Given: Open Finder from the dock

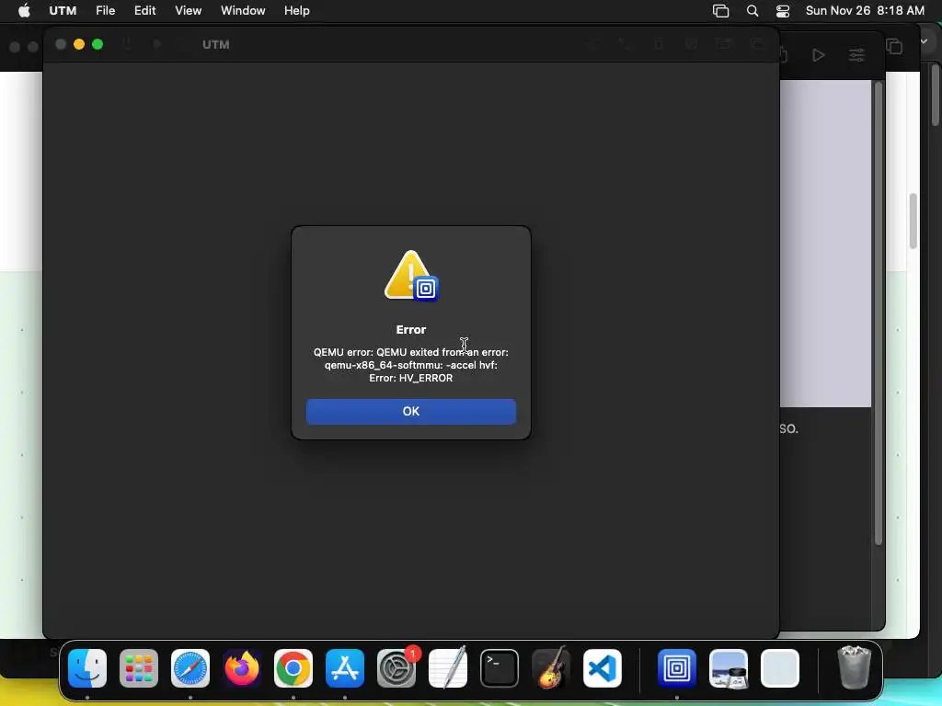Looking at the screenshot, I should [x=87, y=668].
